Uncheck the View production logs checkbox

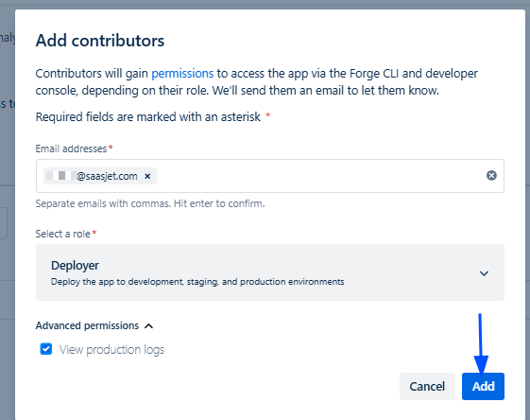tap(46, 349)
